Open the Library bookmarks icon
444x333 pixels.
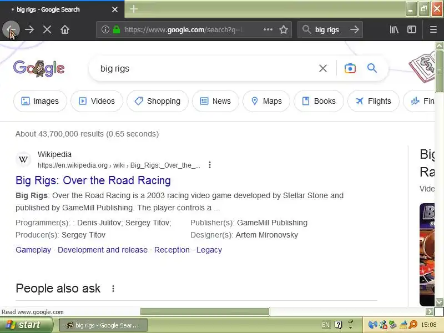coord(394,29)
